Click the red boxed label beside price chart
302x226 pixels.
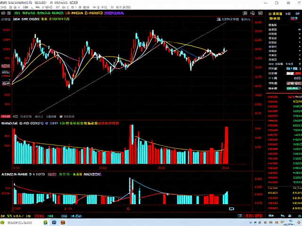[6, 66]
